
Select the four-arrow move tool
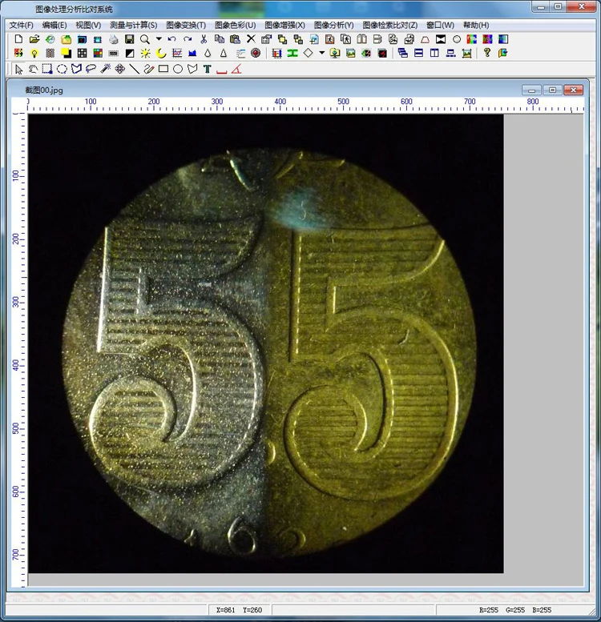(120, 70)
